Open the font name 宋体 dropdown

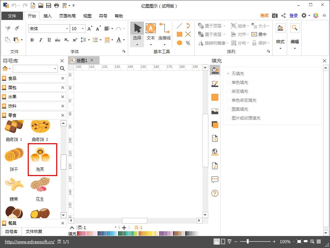pyautogui.click(x=67, y=29)
